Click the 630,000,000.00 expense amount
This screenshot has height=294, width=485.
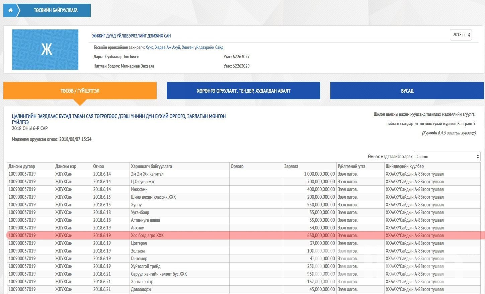(x=321, y=235)
